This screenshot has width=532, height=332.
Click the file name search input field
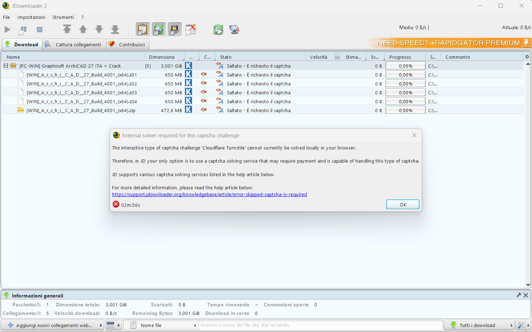320,325
